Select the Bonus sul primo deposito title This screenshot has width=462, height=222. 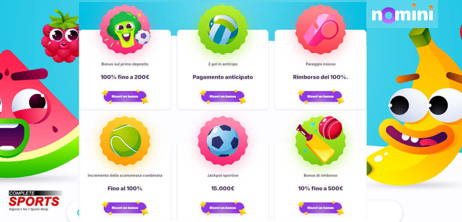125,64
